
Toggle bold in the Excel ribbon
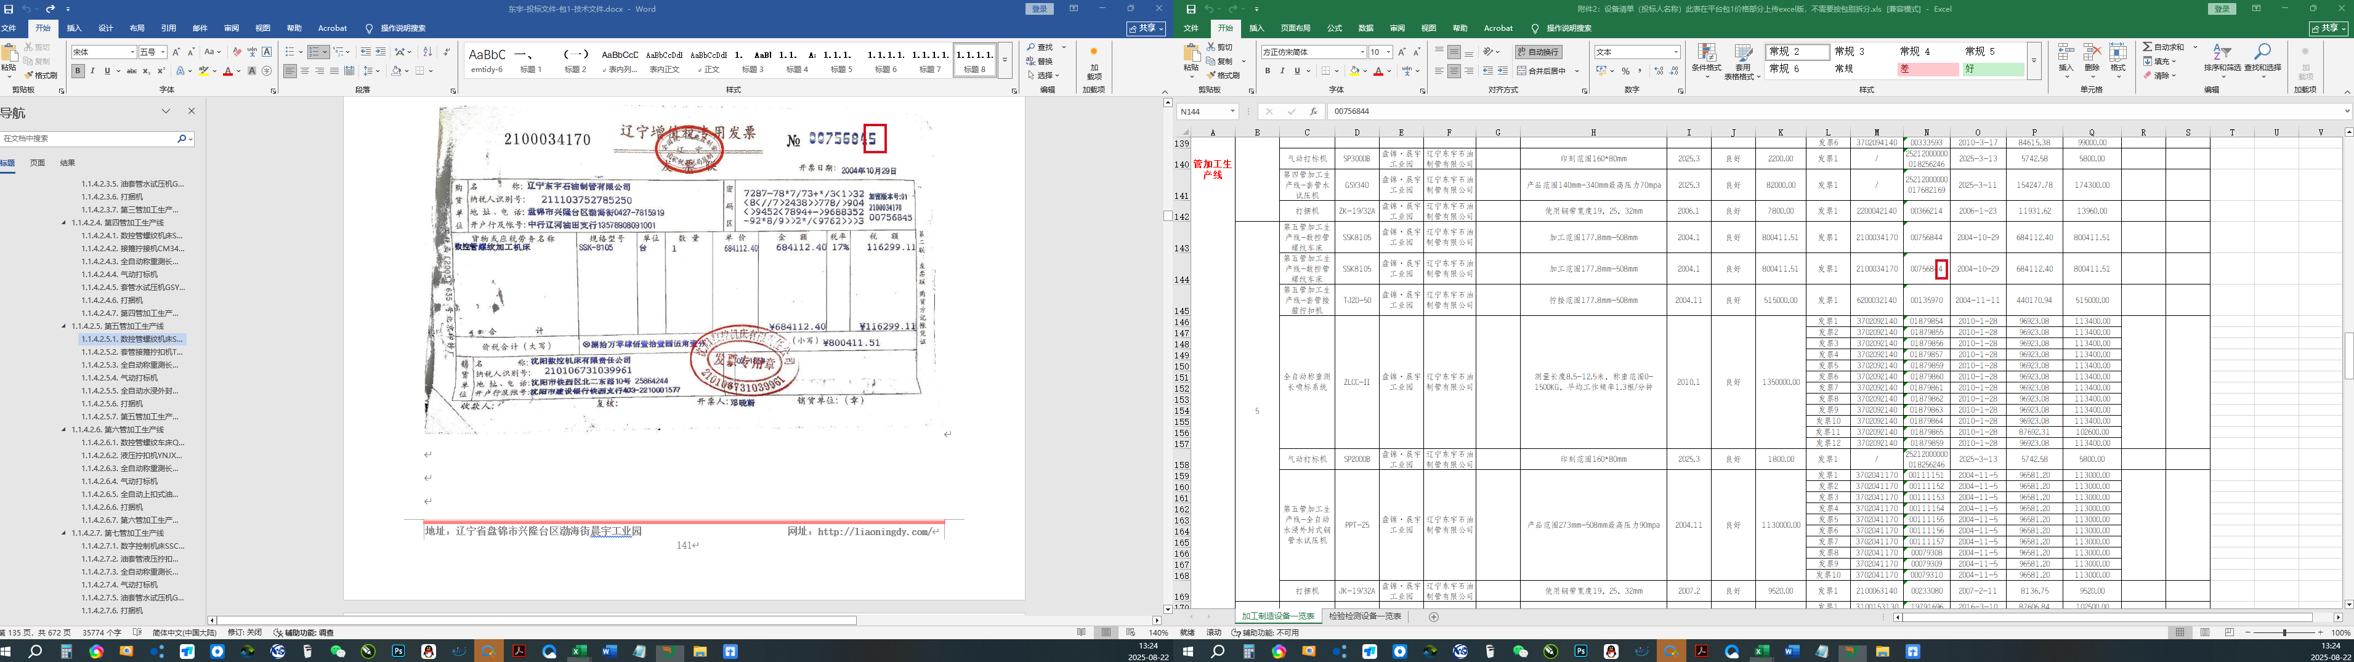(x=1268, y=71)
